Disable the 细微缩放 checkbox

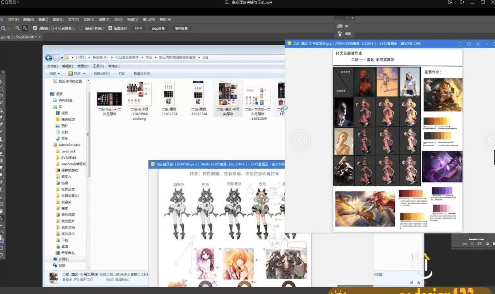pos(110,28)
